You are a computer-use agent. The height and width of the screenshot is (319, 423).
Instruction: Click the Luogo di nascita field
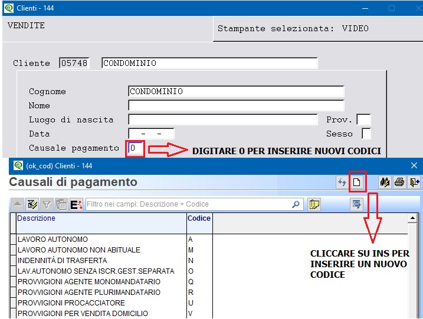[x=223, y=119]
